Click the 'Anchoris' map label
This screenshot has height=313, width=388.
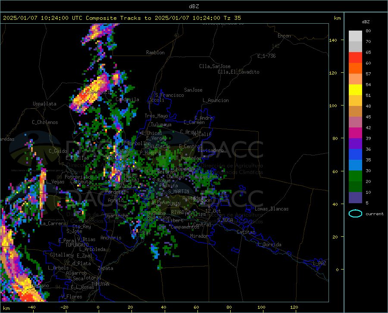111,238
